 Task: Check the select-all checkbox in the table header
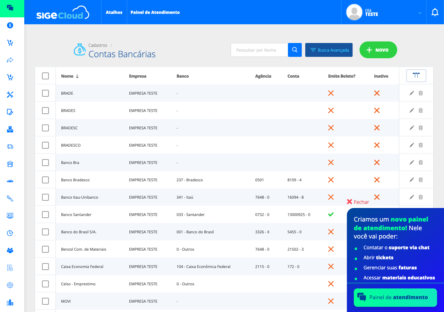click(45, 76)
